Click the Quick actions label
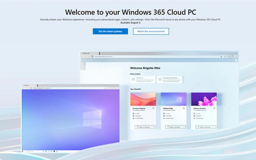The width and height of the screenshot is (256, 160). 135,74
